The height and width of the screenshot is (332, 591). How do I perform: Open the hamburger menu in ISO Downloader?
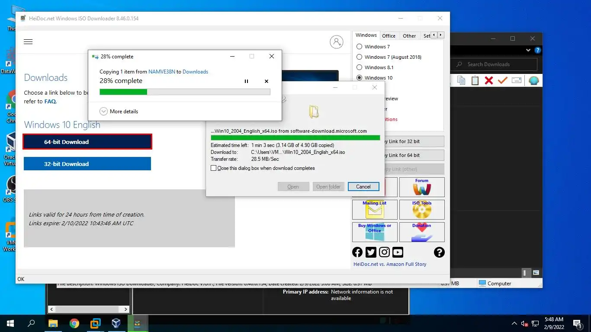coord(28,42)
